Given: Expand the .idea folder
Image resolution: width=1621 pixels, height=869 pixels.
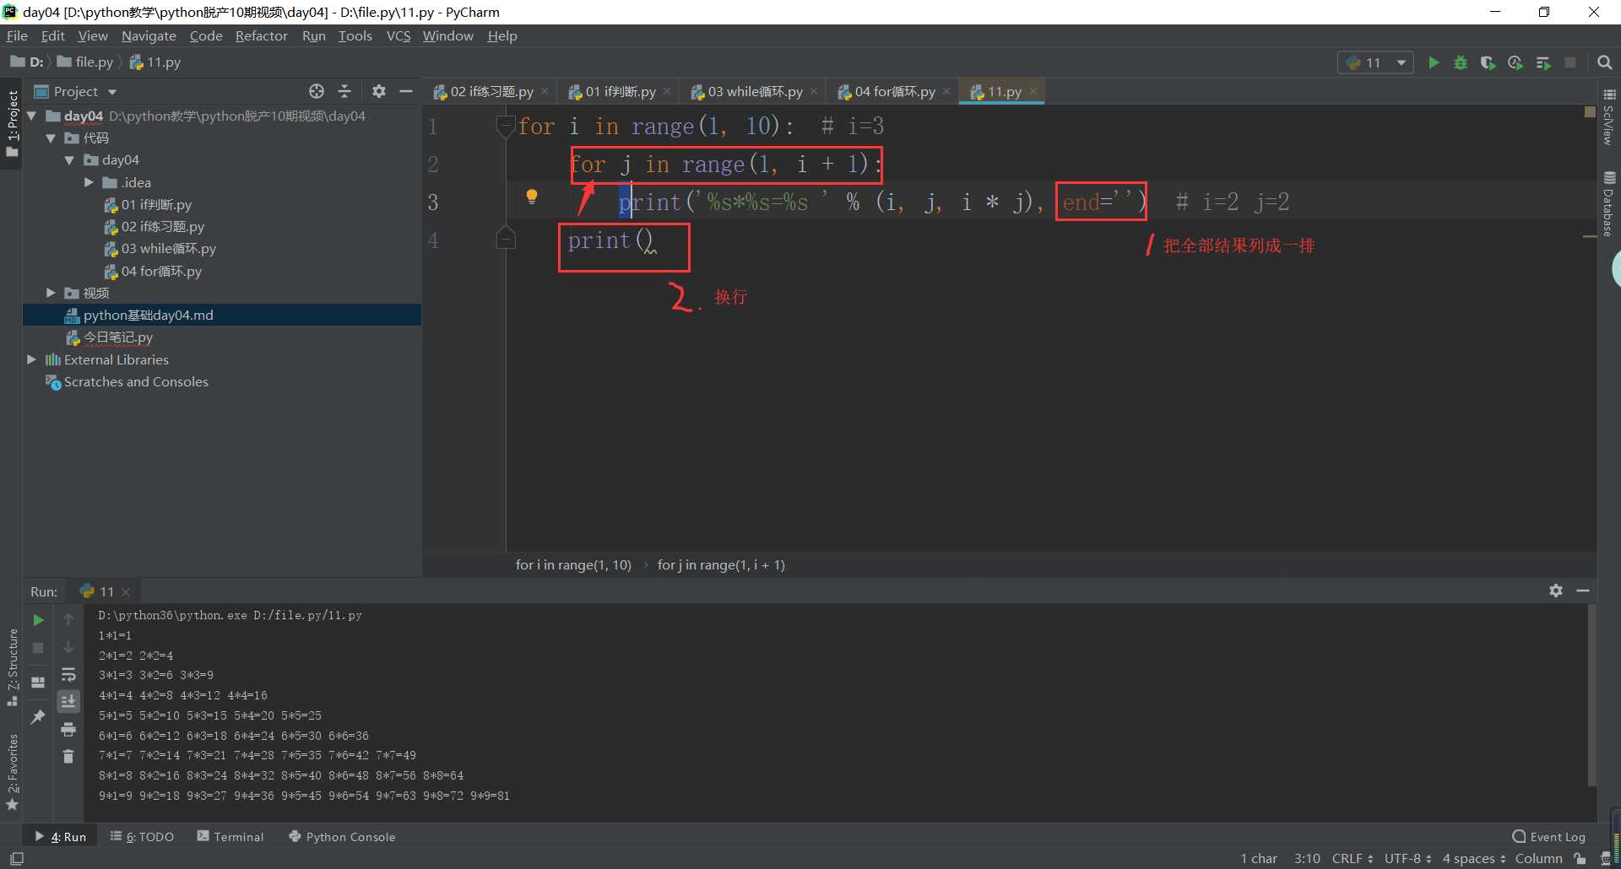Looking at the screenshot, I should coord(89,182).
